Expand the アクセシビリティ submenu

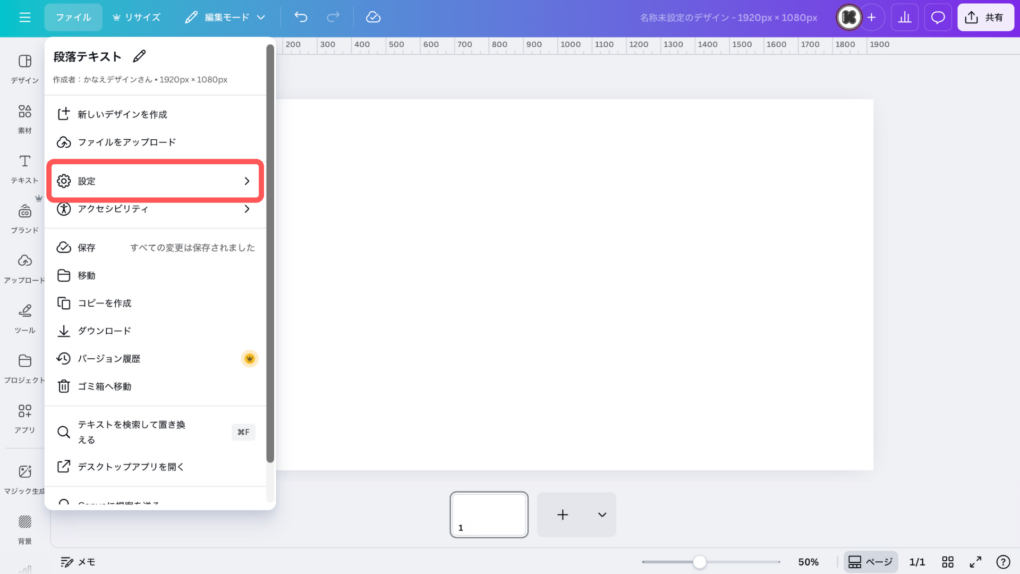pyautogui.click(x=156, y=209)
